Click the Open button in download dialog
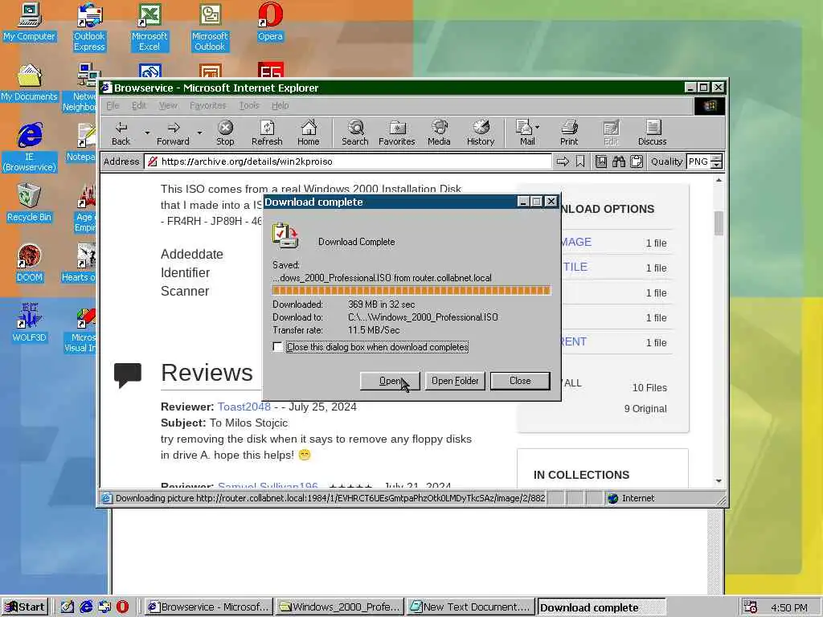 pos(390,381)
